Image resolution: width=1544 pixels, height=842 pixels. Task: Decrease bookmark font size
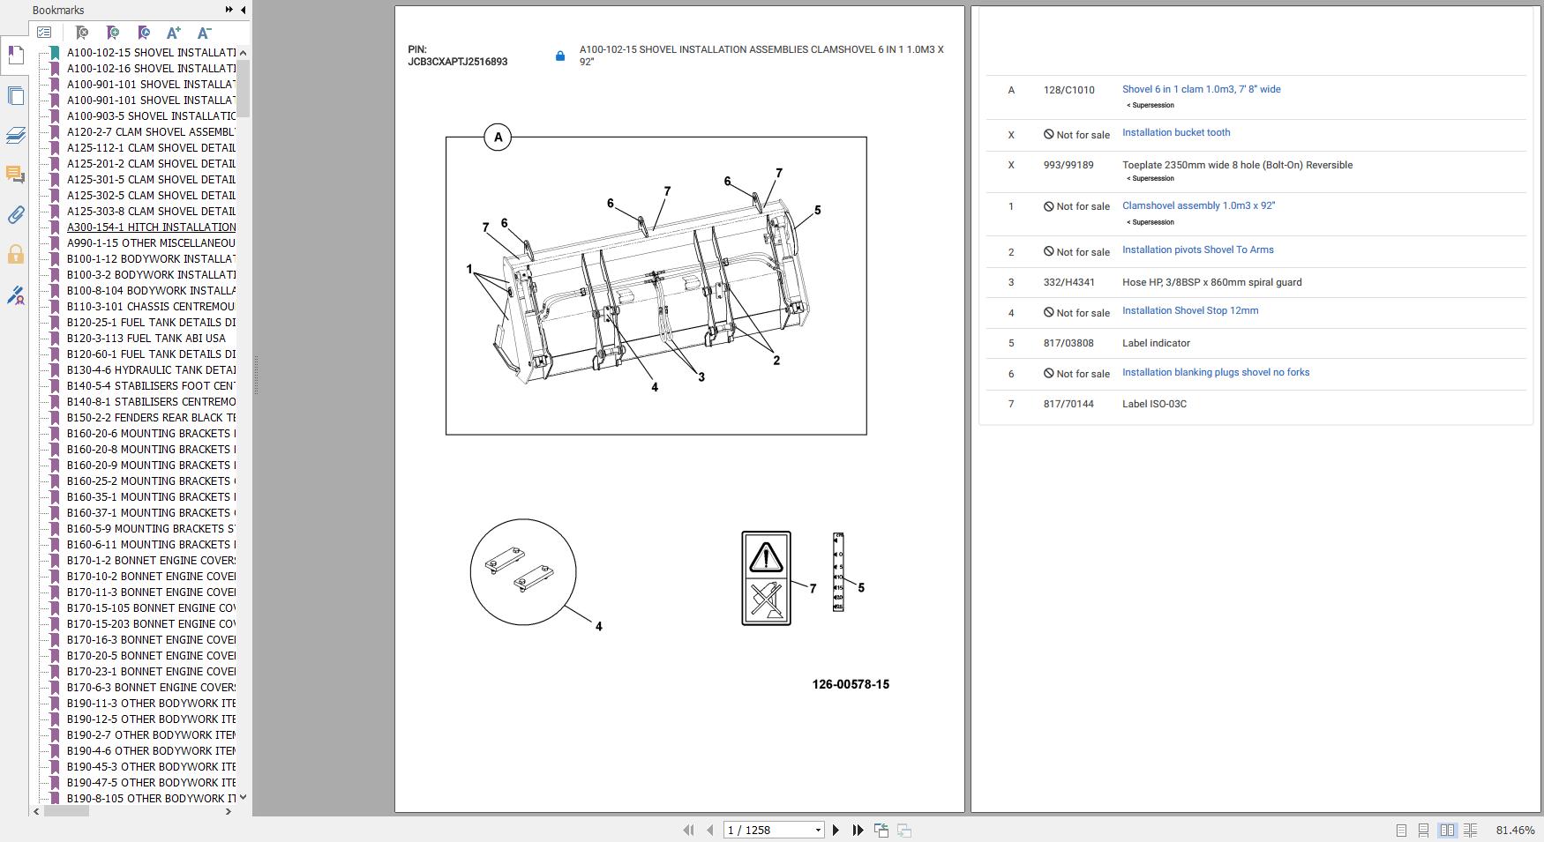[204, 33]
